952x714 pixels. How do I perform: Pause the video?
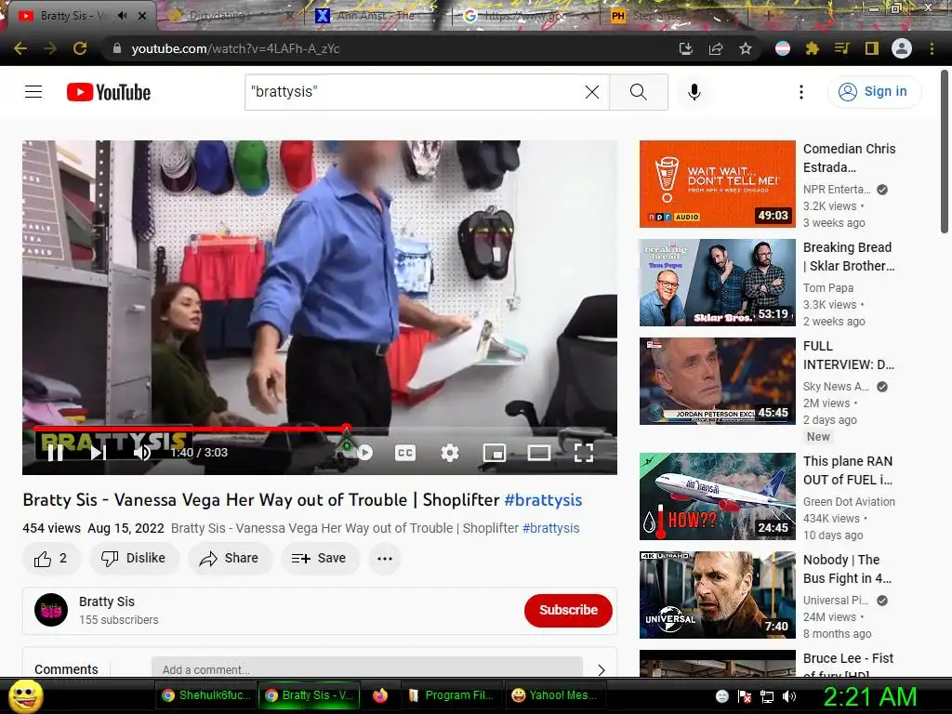point(55,453)
